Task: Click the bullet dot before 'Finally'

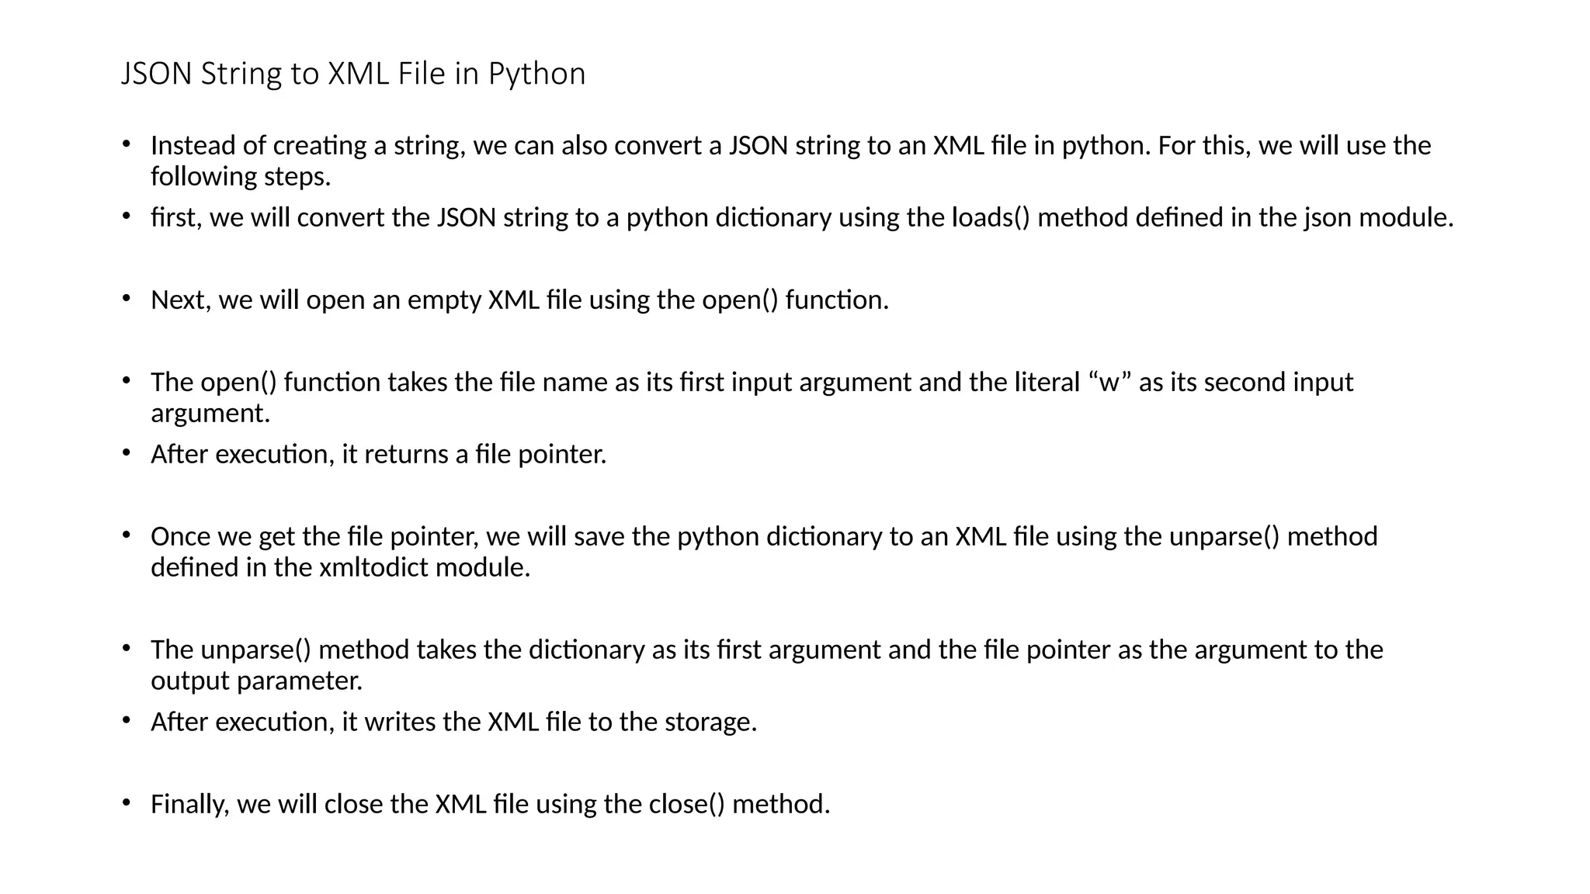Action: pos(126,802)
